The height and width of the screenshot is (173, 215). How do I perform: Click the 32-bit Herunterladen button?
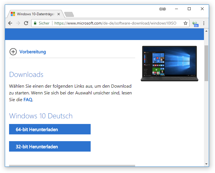[x=50, y=147]
